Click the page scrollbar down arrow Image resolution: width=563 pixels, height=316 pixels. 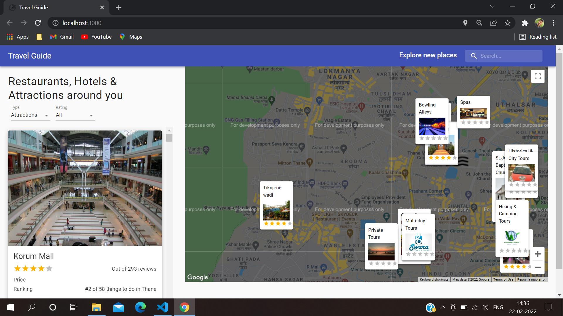coord(559,295)
